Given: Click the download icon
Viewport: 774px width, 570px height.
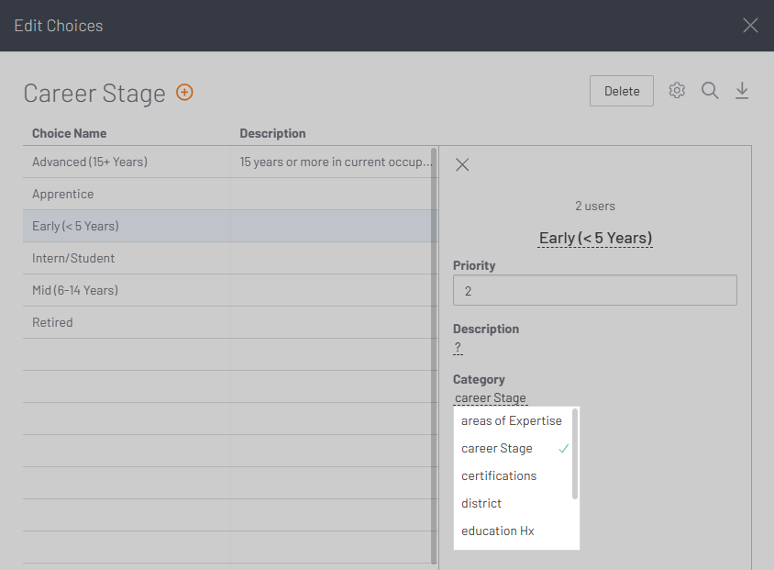Looking at the screenshot, I should click(742, 91).
